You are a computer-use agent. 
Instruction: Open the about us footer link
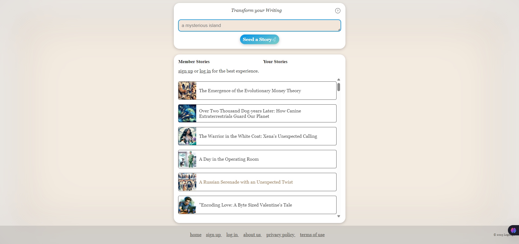(252, 235)
